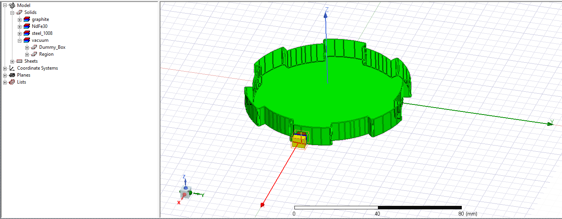Click the red X axis endpoint

point(262,205)
